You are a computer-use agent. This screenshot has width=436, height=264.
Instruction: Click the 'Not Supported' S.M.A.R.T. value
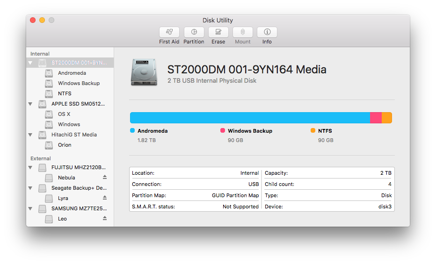[x=240, y=207]
